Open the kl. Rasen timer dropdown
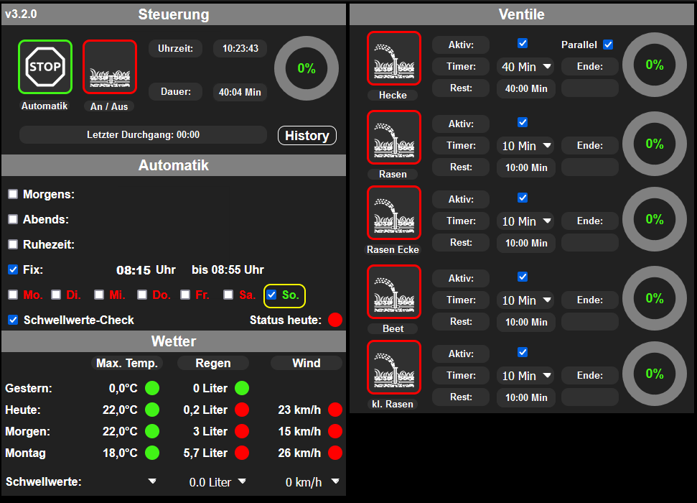 click(x=526, y=376)
